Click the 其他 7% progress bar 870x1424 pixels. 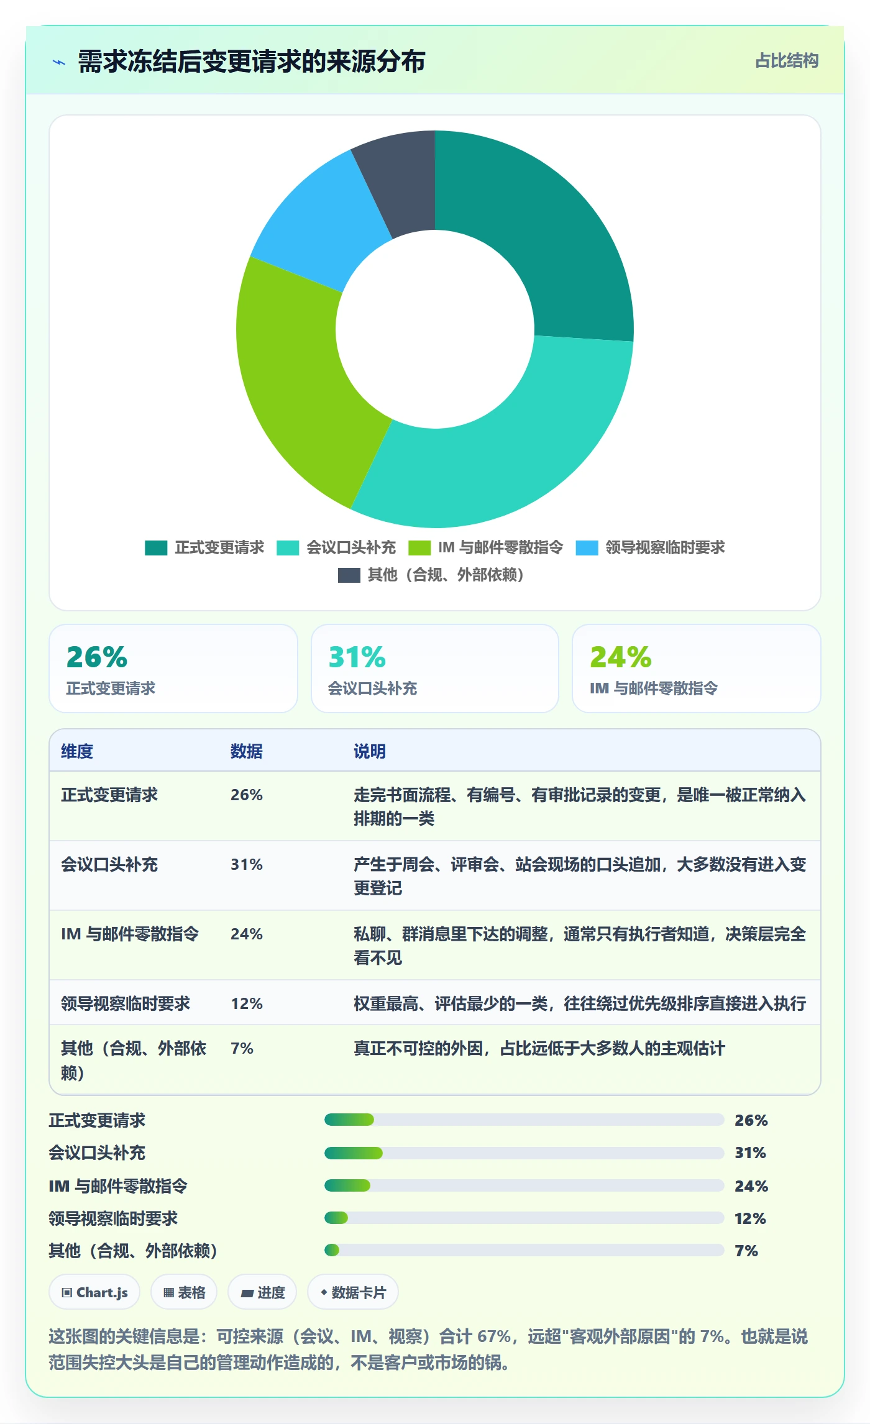(x=524, y=1250)
